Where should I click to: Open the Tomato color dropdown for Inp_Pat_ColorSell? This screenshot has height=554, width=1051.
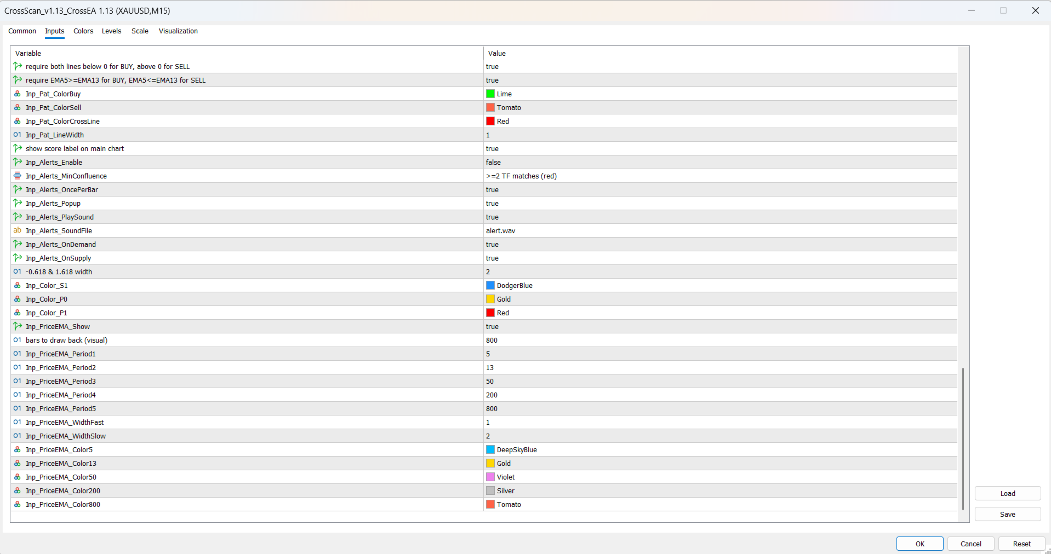coord(720,107)
